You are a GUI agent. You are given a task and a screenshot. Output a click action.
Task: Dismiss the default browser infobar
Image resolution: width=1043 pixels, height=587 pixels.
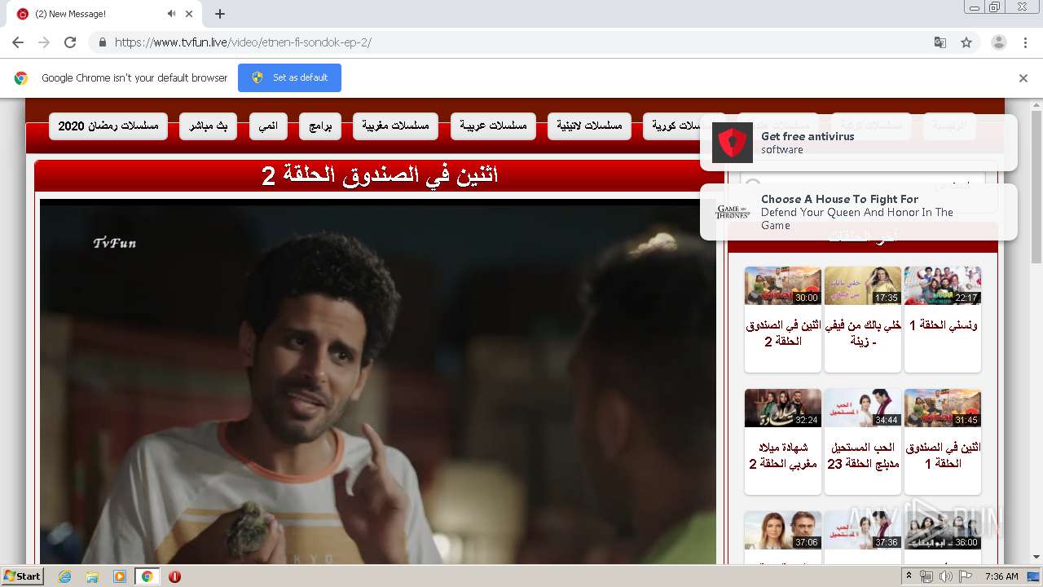click(x=1023, y=78)
